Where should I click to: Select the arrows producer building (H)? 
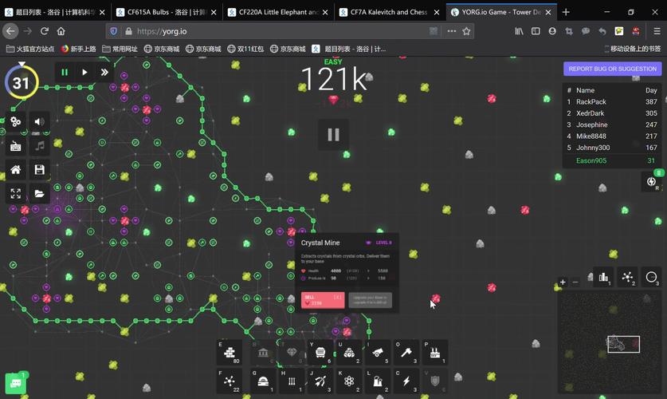click(x=292, y=381)
